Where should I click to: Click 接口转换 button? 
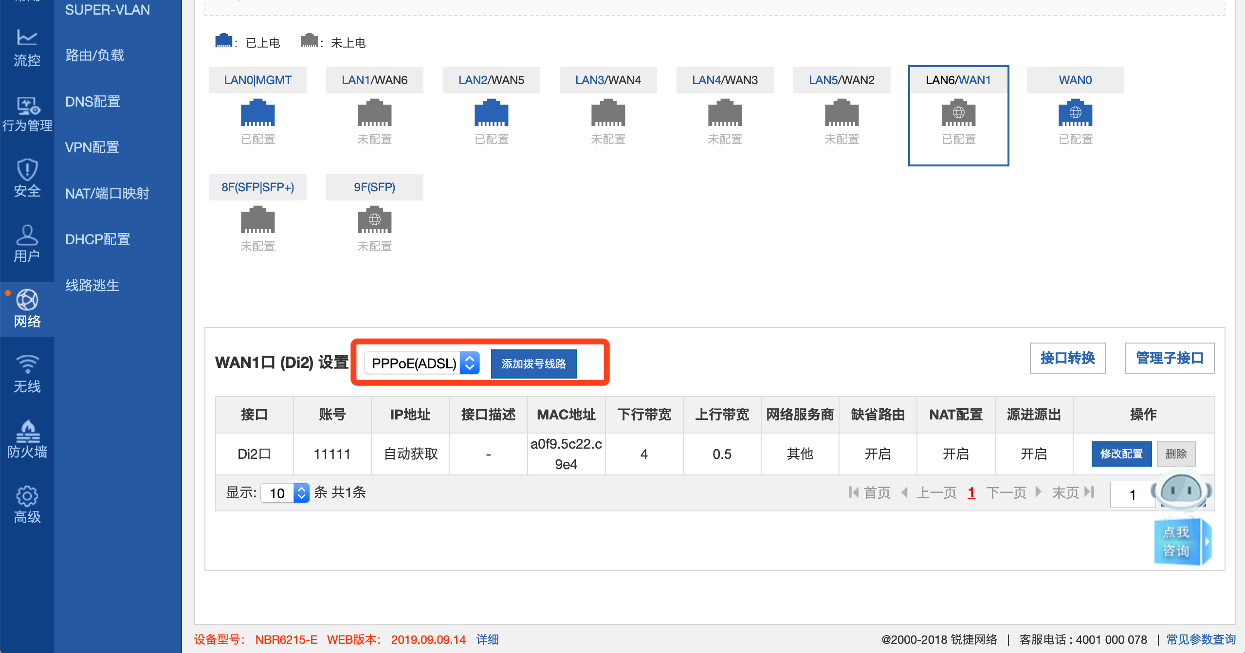pos(1068,358)
